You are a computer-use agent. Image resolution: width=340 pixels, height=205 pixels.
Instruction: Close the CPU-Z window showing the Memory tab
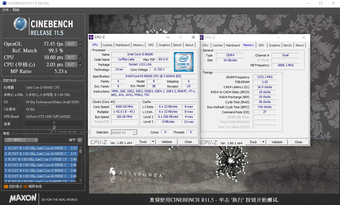[304, 37]
